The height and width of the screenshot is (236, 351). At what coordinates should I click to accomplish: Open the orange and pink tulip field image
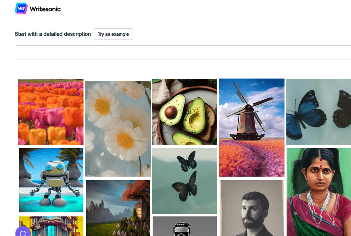click(51, 112)
